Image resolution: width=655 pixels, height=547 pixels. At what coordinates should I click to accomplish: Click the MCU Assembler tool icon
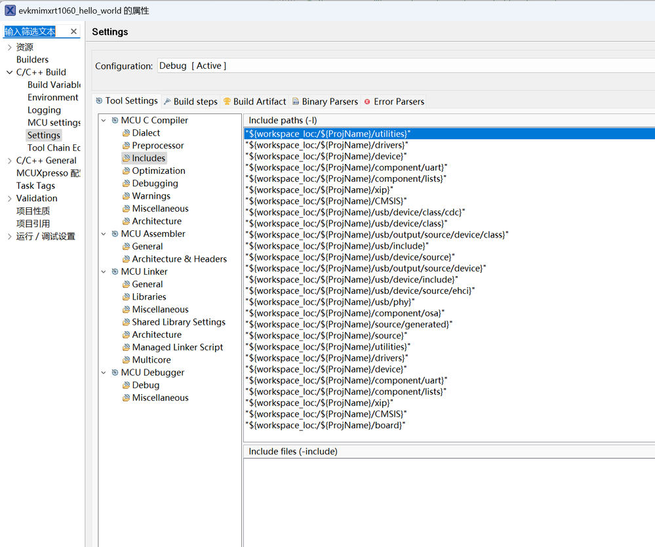pyautogui.click(x=115, y=233)
